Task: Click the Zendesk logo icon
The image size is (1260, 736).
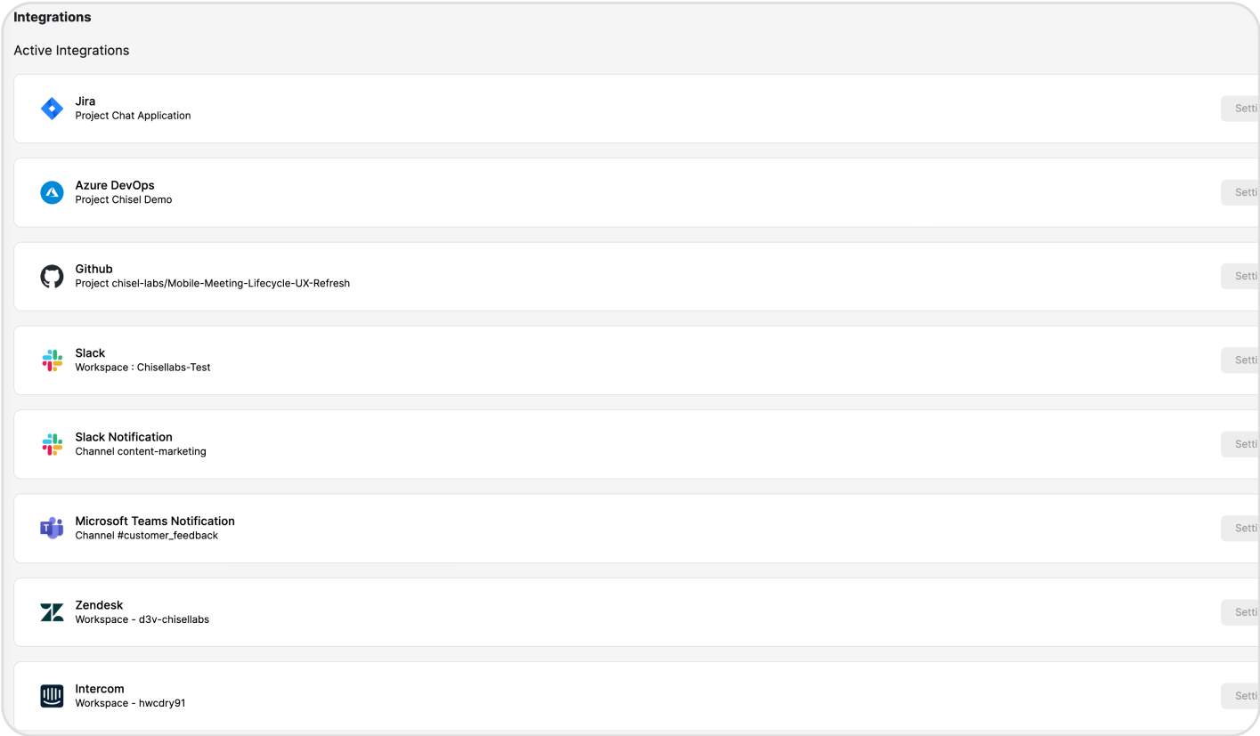Action: (x=53, y=612)
